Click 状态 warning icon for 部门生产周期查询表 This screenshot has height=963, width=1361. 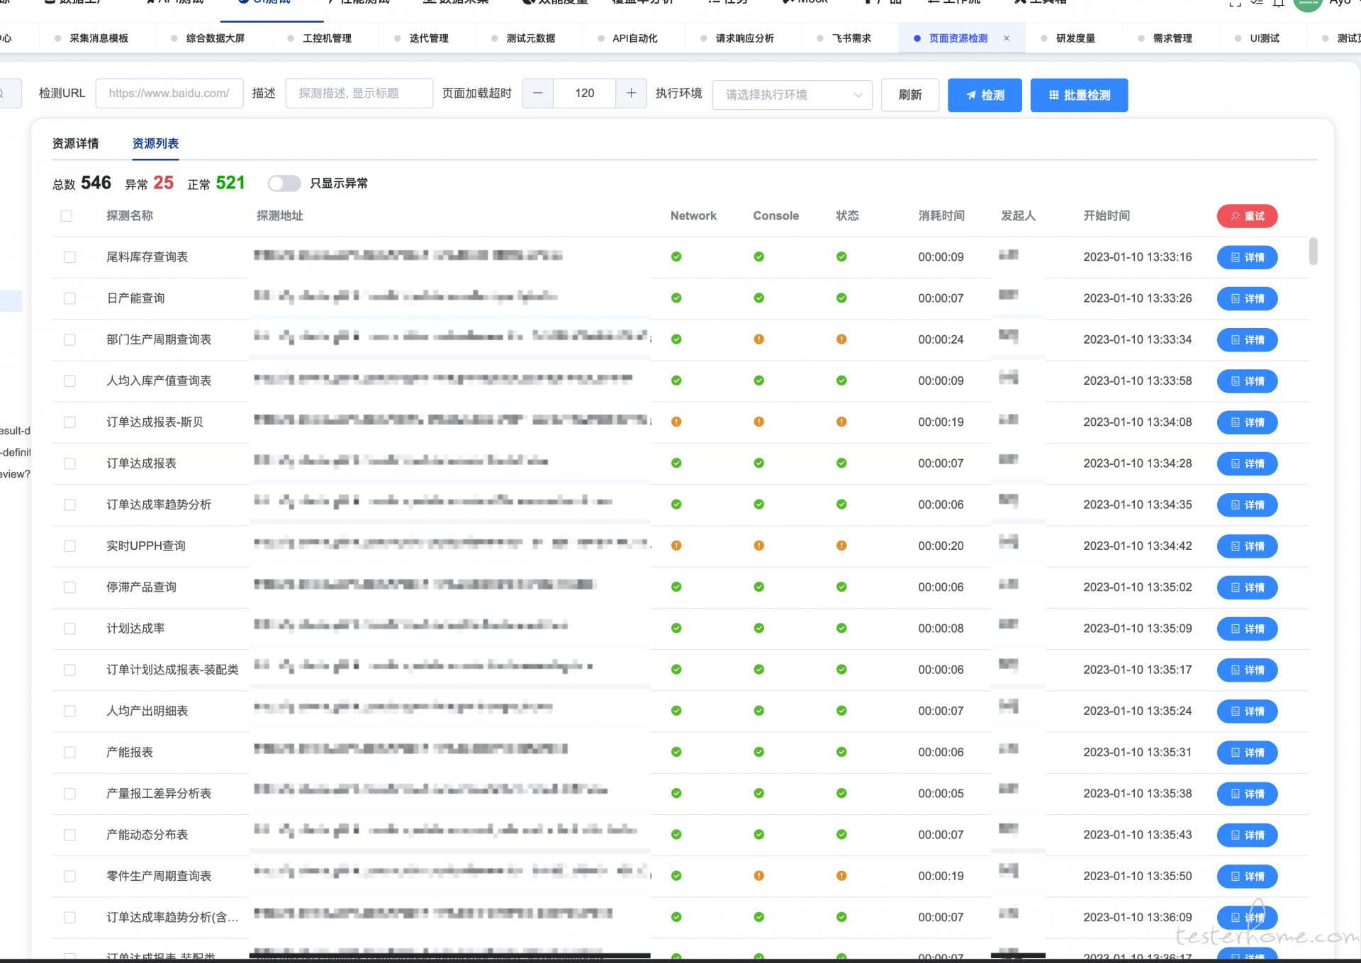click(x=841, y=339)
